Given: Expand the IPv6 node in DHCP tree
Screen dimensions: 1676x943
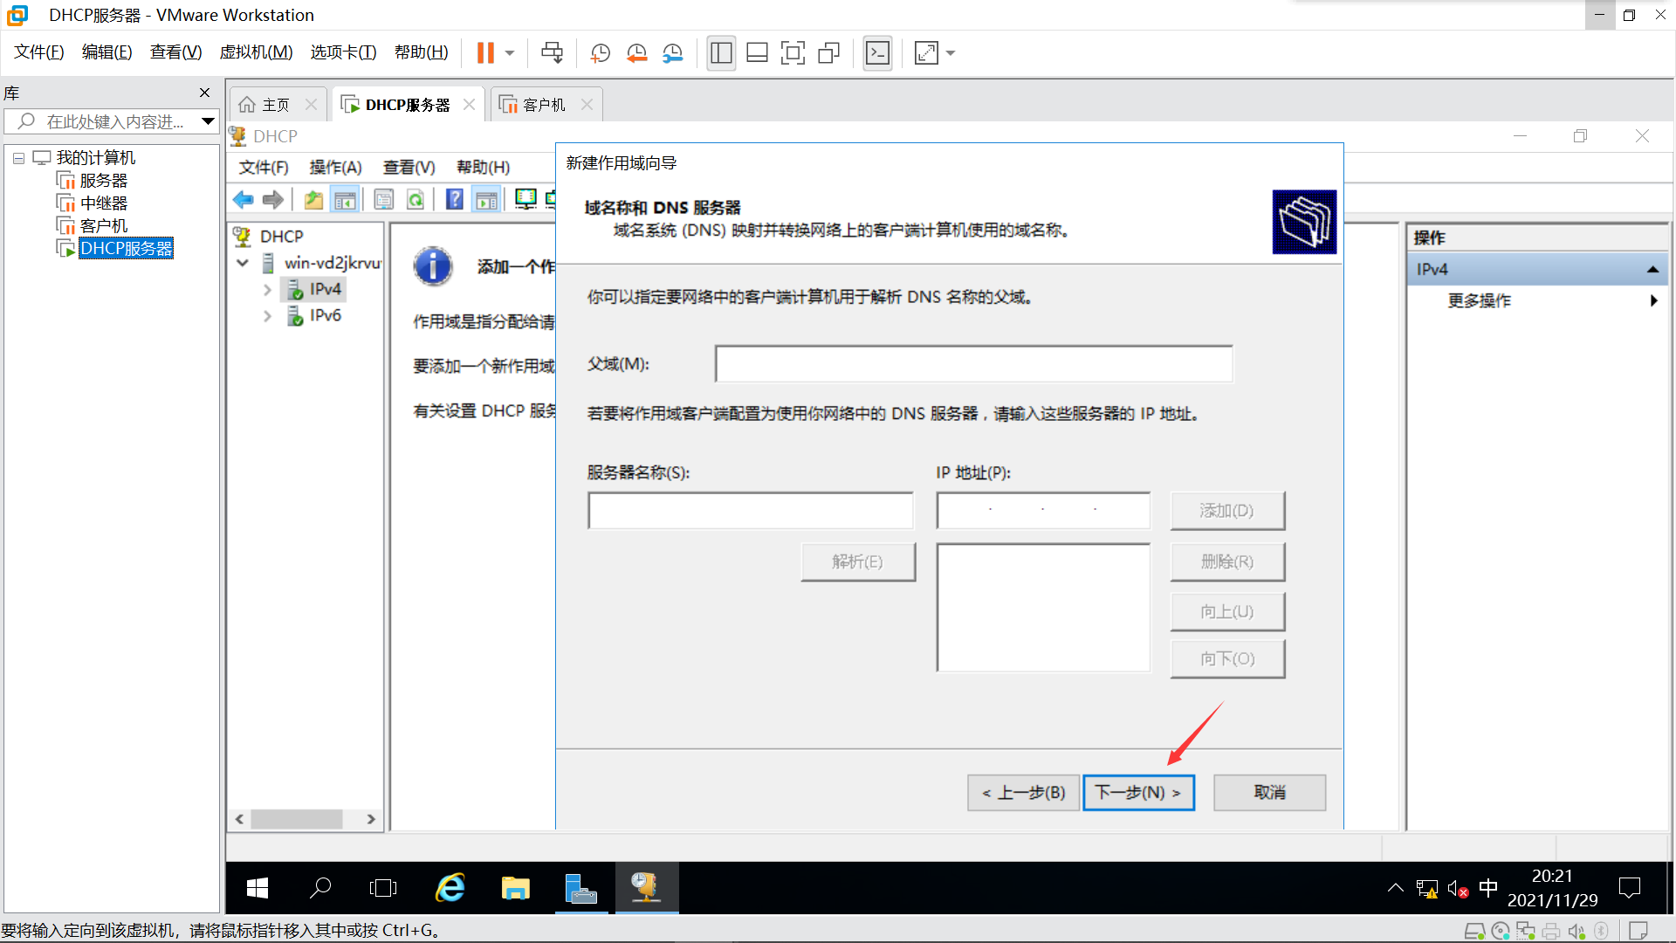Looking at the screenshot, I should [x=267, y=316].
